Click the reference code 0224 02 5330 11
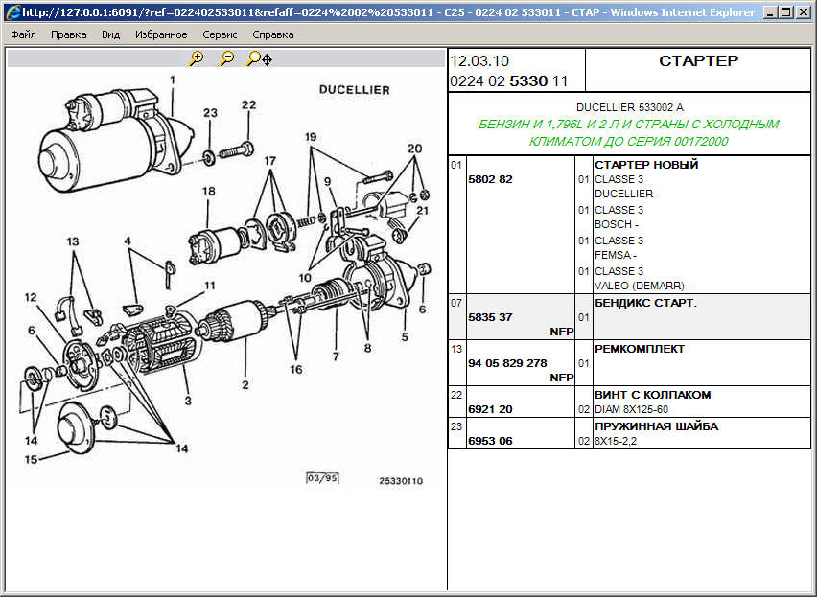The image size is (817, 597). tap(508, 81)
